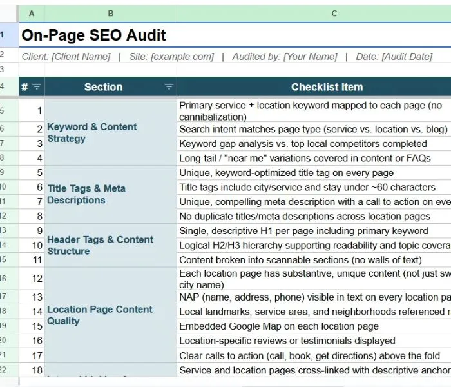
Task: Click the 'Content broken into scannable sections' cell
Action: (x=314, y=260)
